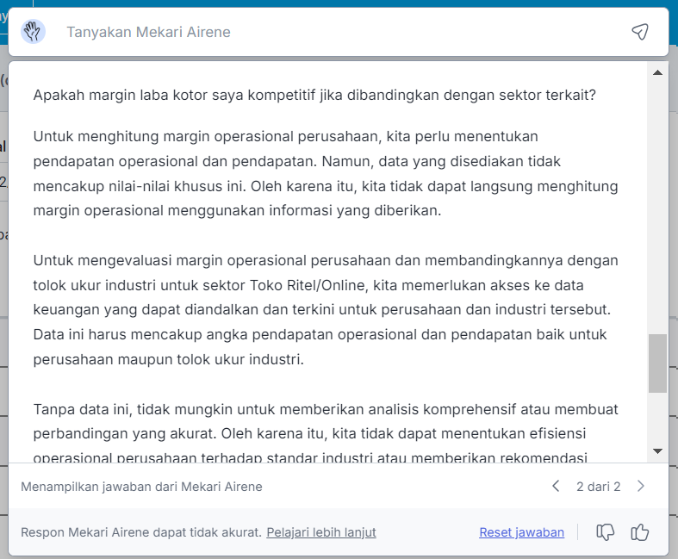Viewport: 678px width, 559px height.
Task: Click the Mekari Airene hand logo icon
Action: 33,32
